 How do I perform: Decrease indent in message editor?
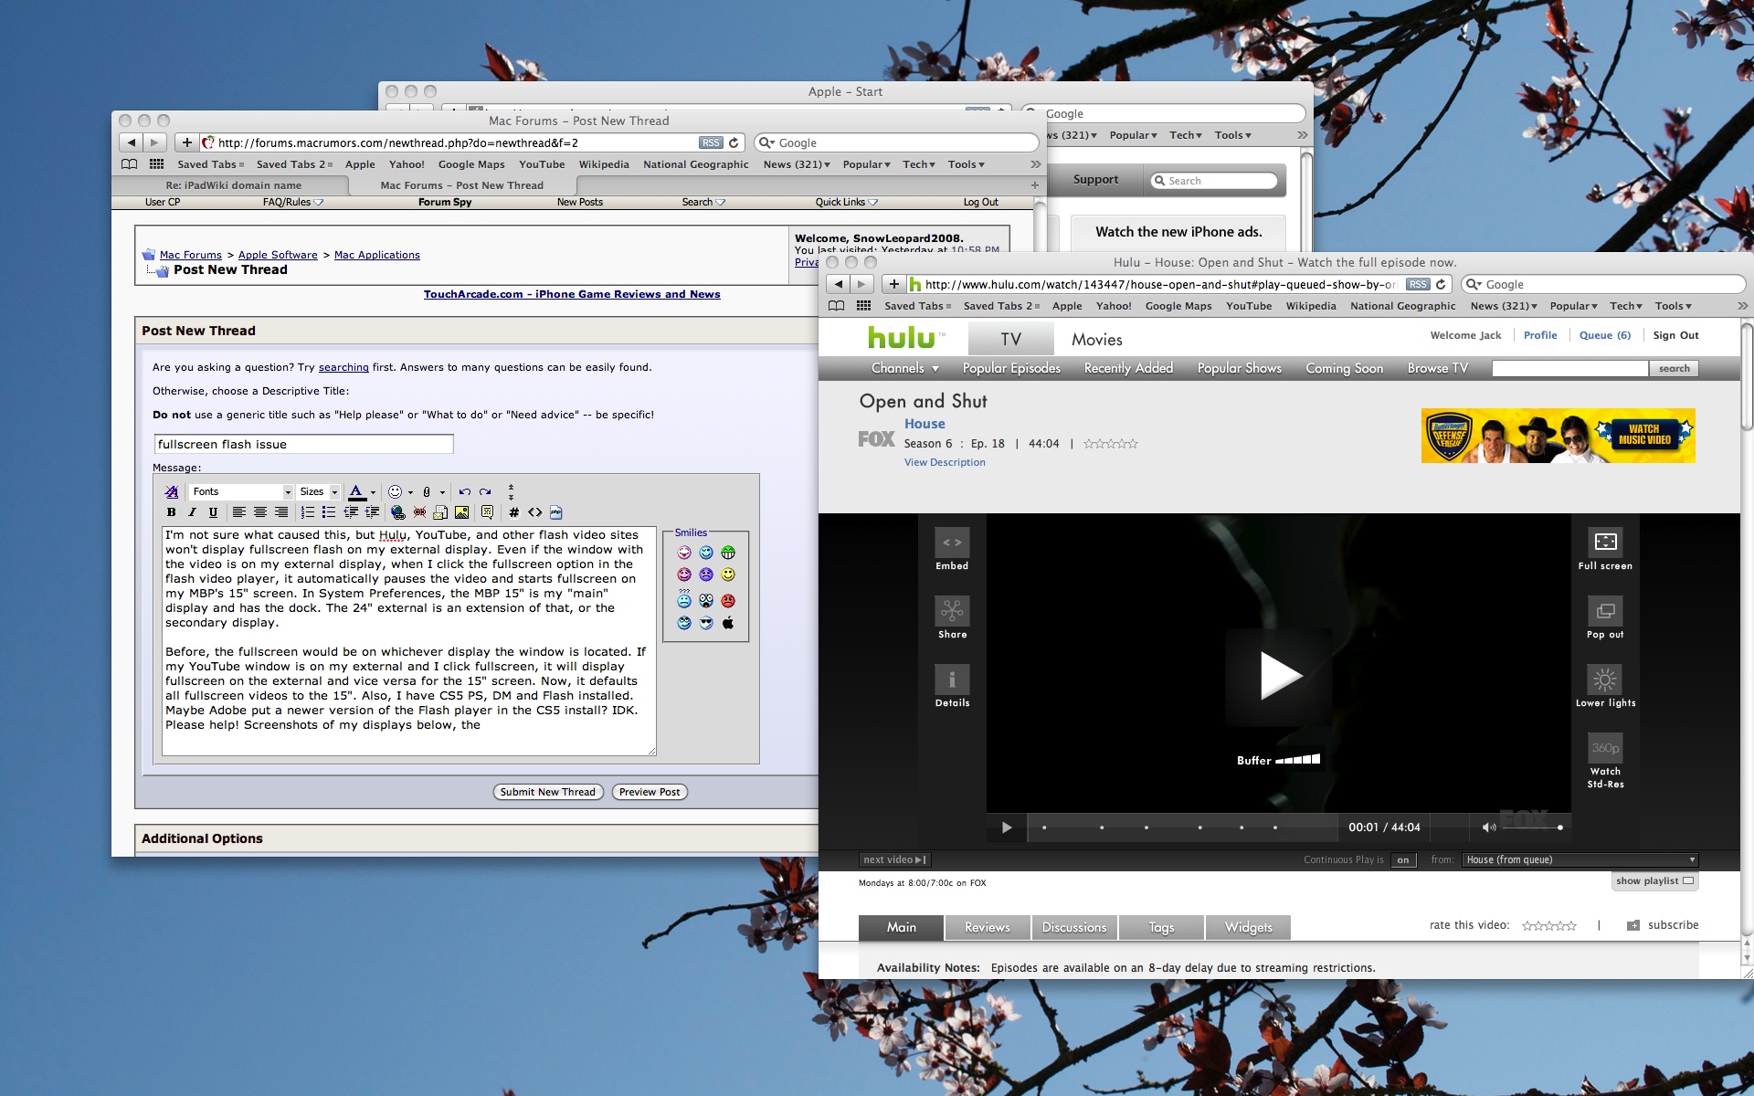[x=351, y=512]
